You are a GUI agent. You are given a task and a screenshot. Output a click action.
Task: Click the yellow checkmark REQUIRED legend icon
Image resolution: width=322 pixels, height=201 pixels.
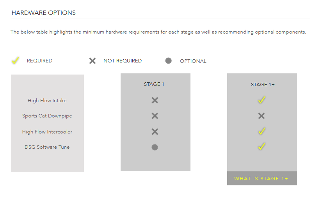tap(15, 60)
